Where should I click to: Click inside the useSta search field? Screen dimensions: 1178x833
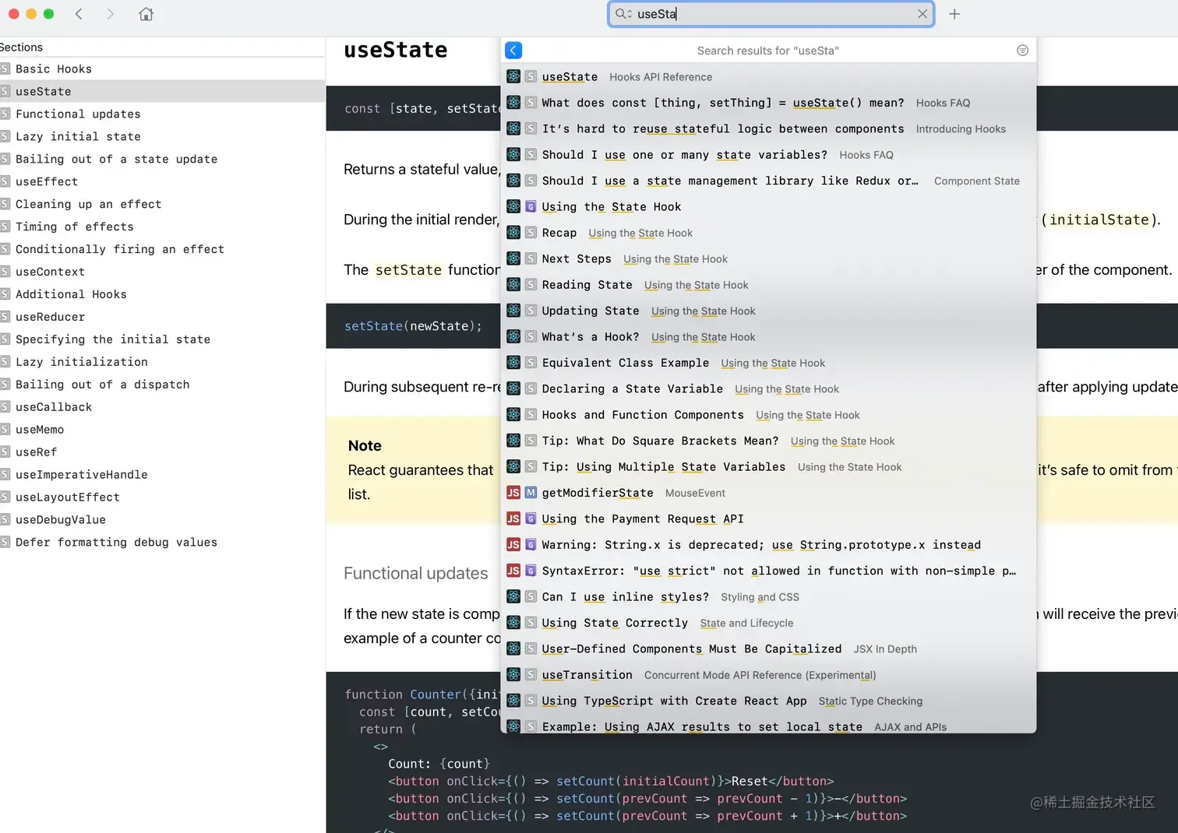click(x=771, y=14)
